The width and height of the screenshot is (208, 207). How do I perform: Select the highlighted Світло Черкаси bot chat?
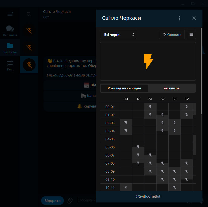click(x=29, y=65)
